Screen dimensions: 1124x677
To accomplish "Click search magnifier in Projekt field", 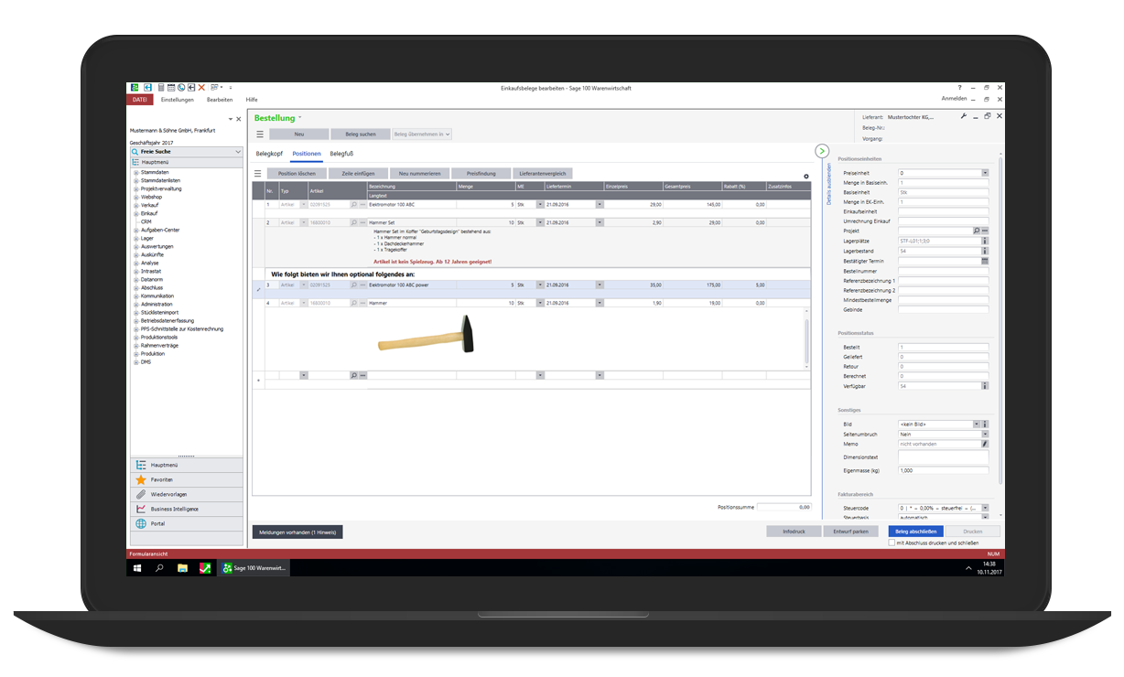I will [977, 231].
